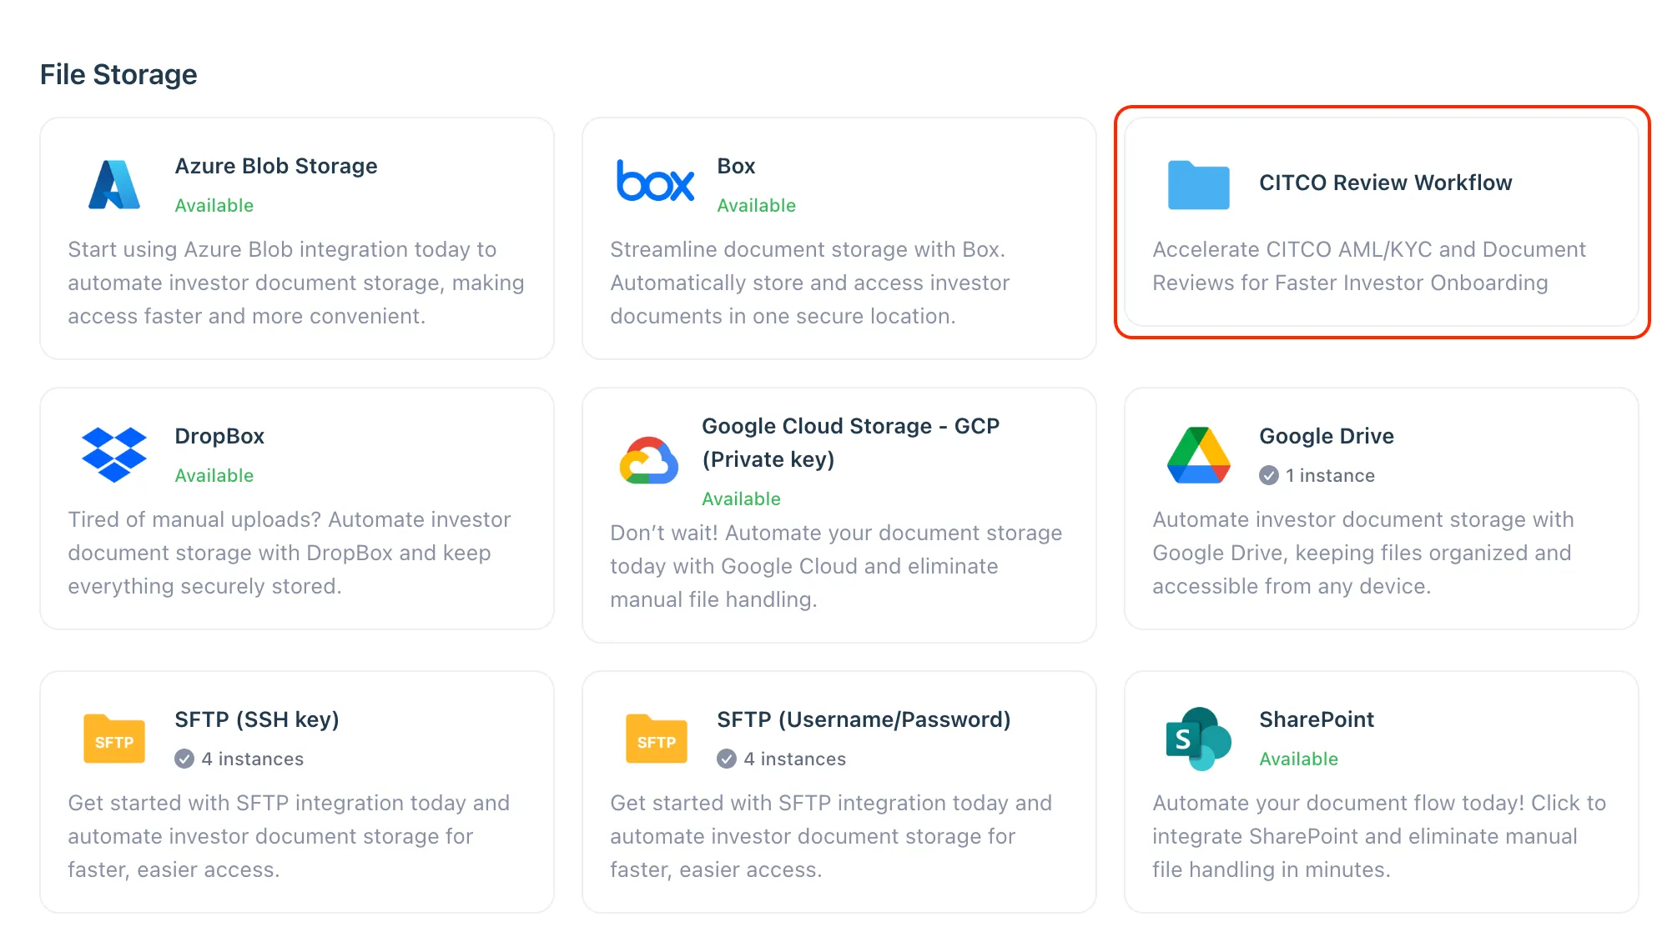Open the DropBox integration title
The width and height of the screenshot is (1662, 932).
tap(219, 436)
